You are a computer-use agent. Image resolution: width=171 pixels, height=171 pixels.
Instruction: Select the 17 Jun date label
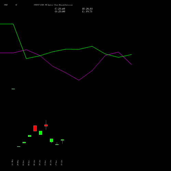[56, 163]
